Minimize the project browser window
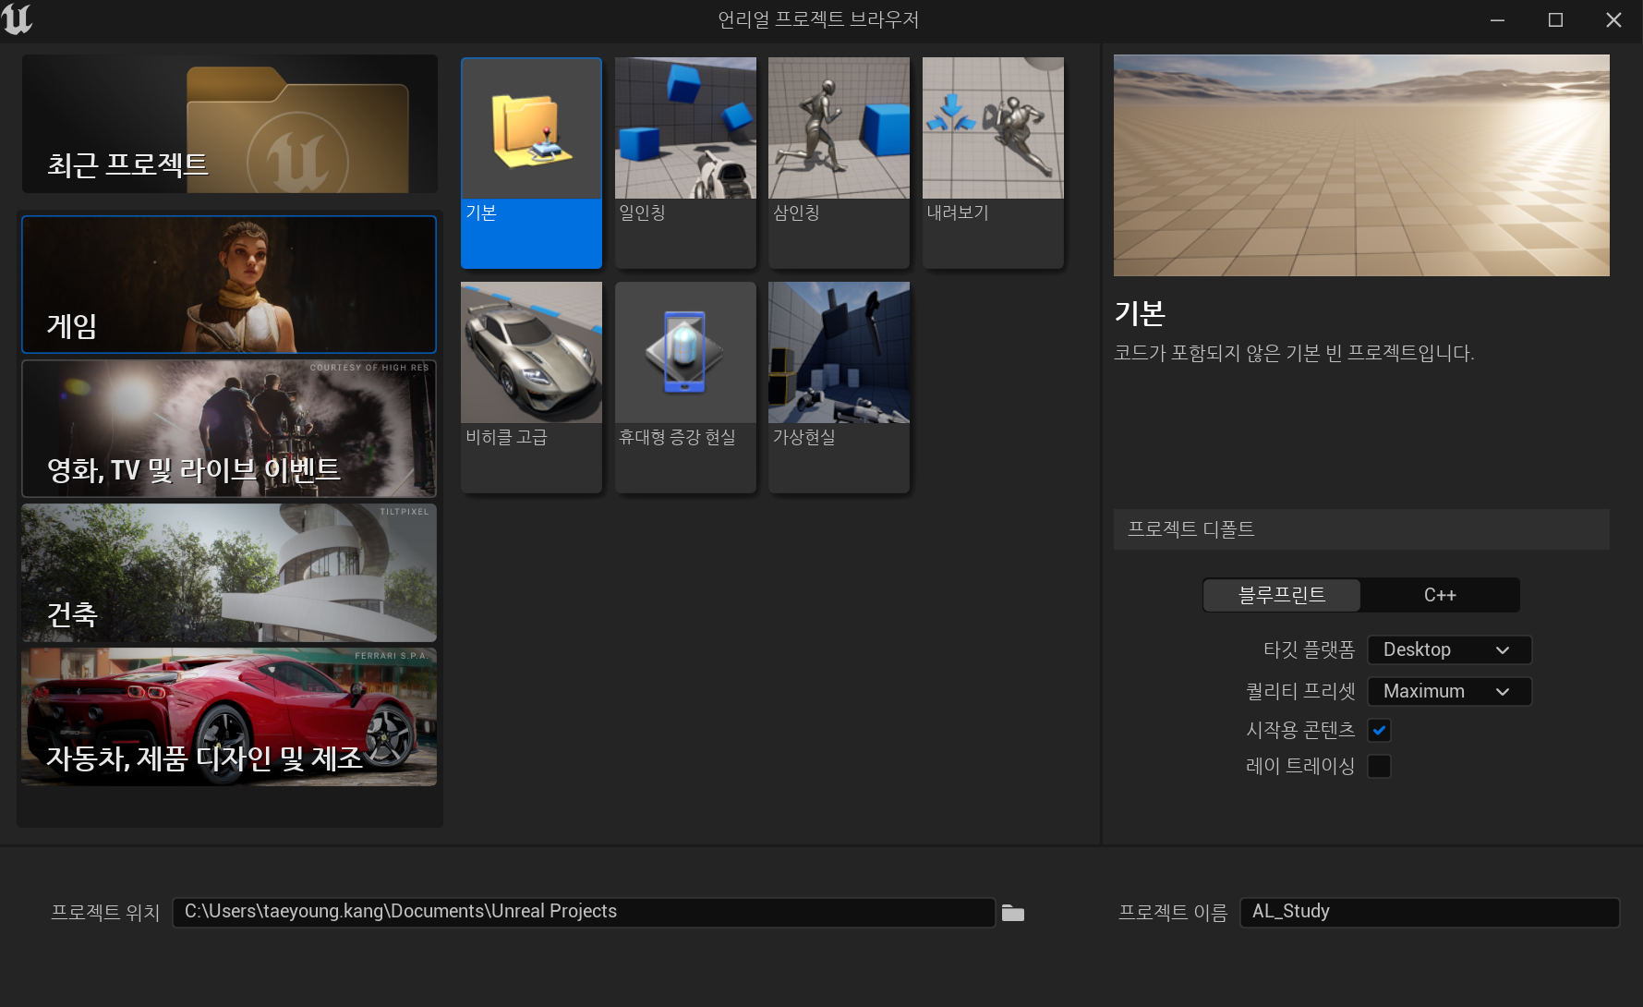Image resolution: width=1643 pixels, height=1007 pixels. click(1497, 20)
